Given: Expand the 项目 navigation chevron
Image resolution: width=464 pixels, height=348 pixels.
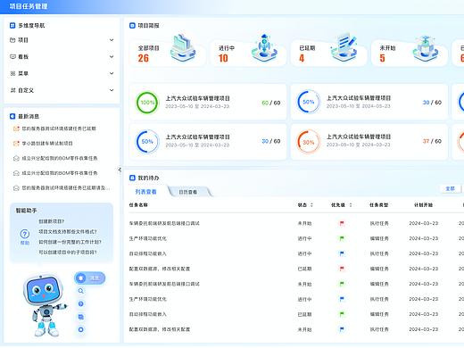Looking at the screenshot, I should pos(112,40).
